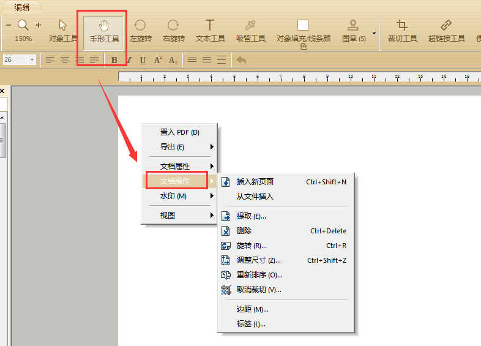Toggle underline text formatting

point(143,60)
